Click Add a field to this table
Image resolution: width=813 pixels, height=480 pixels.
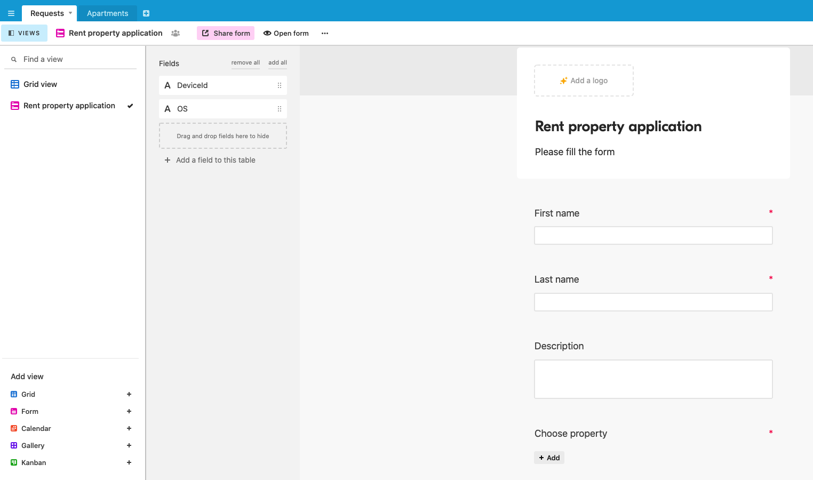[x=210, y=160]
